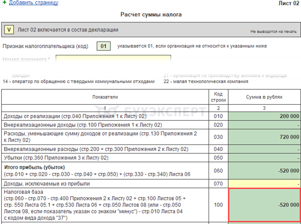The height and width of the screenshot is (224, 301).
Task: Select the Налоговая база cell of line 100
Action: tap(264, 205)
